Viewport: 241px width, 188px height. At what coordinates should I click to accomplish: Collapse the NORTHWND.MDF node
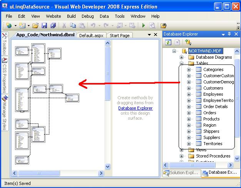[x=174, y=51]
